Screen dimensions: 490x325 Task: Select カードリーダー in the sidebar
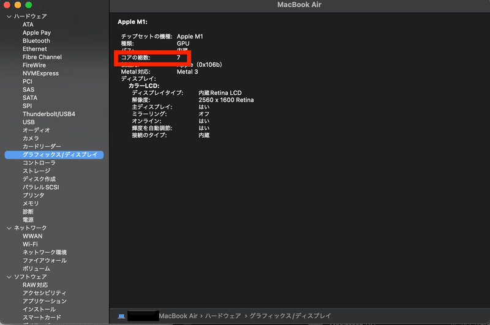click(x=42, y=146)
